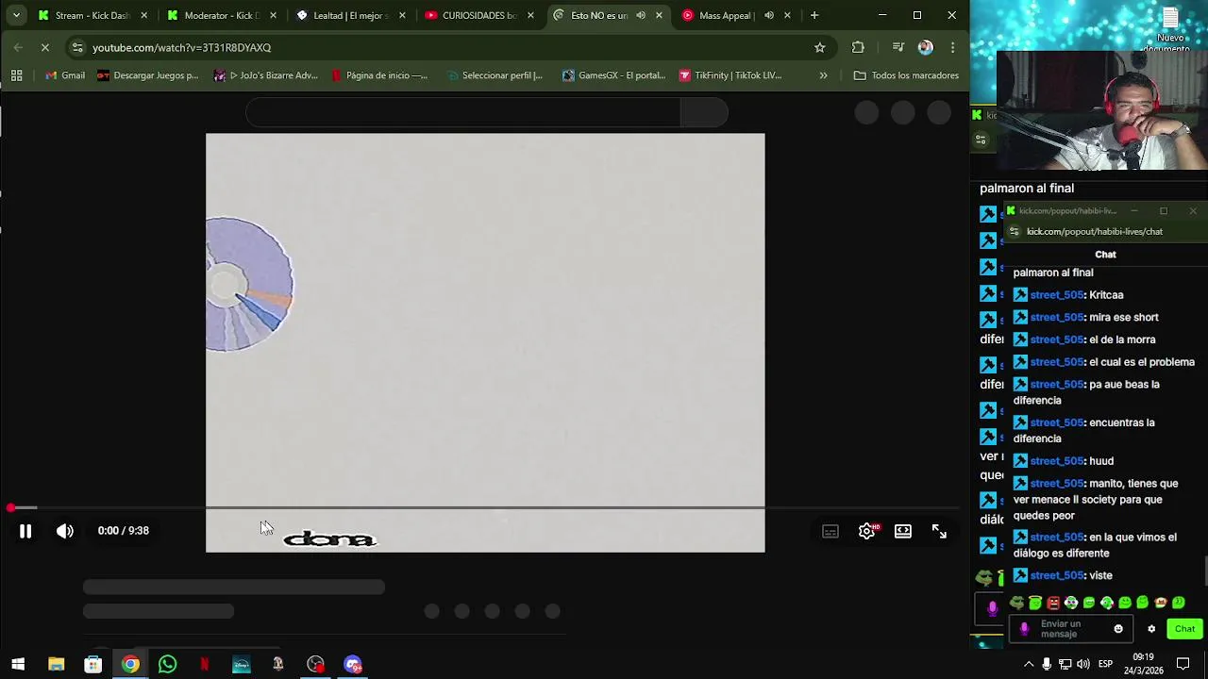Switch ESP keyboard language indicator

[x=1105, y=665]
